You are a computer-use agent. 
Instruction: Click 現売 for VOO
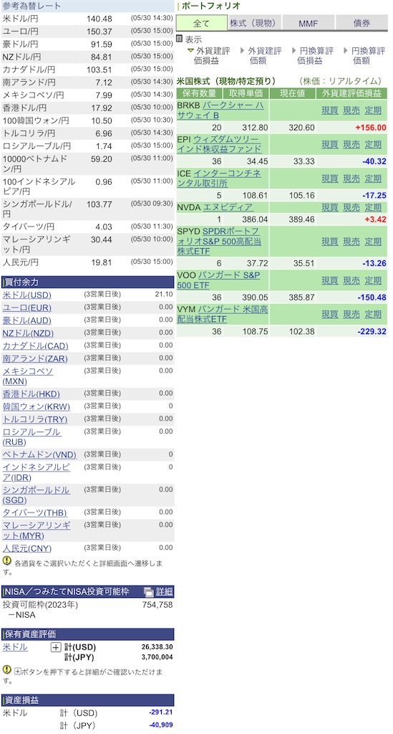(351, 280)
